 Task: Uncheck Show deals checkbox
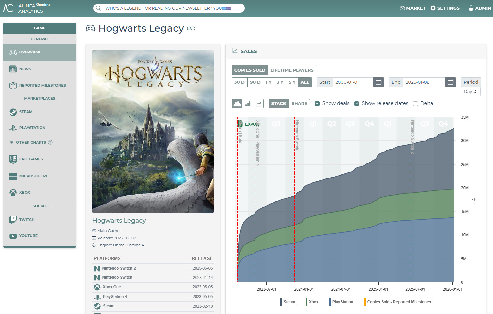click(317, 104)
